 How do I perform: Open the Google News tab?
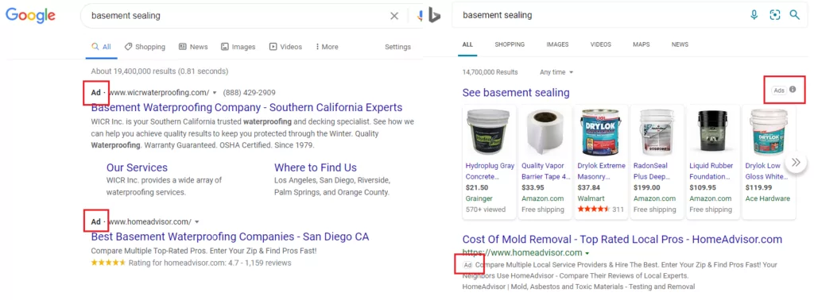(193, 47)
